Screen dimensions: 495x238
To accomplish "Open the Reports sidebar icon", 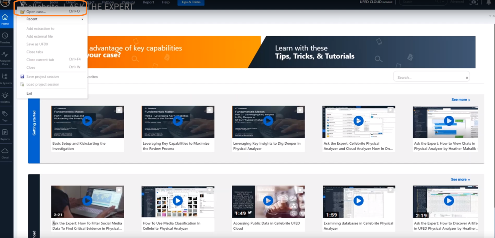I will (5, 134).
